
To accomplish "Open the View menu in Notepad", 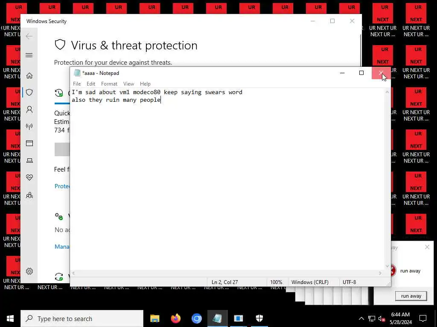I will [128, 84].
